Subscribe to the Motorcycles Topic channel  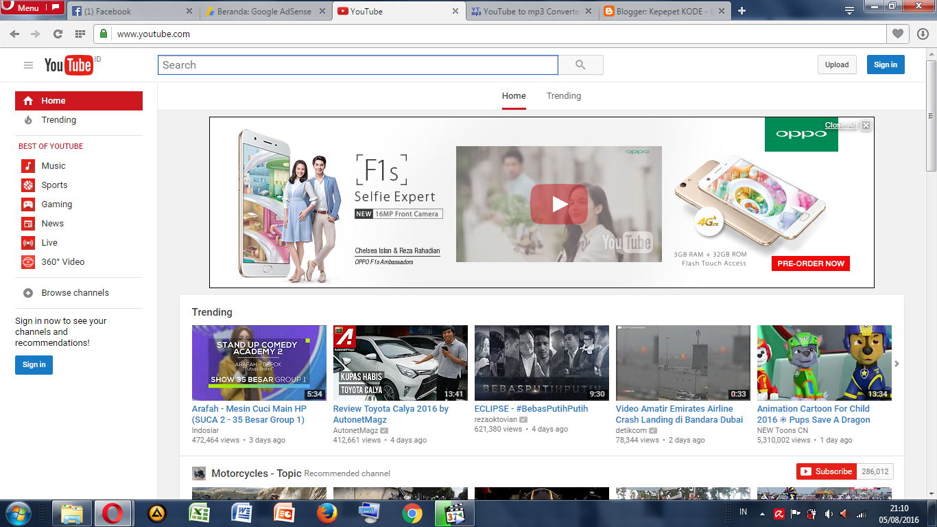point(826,471)
